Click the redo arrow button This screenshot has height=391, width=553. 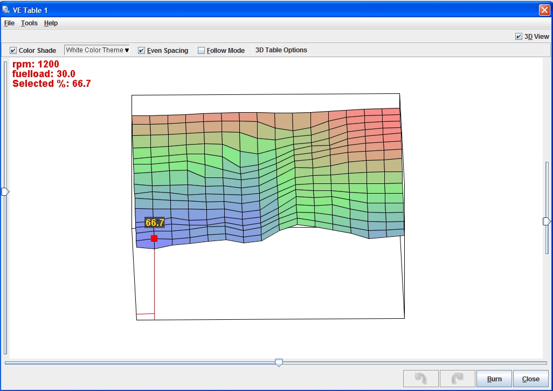457,379
